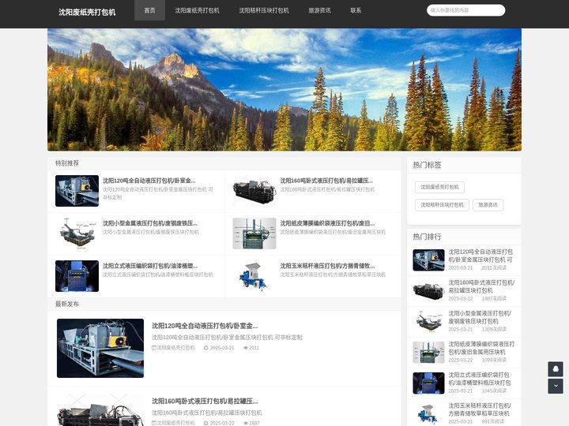The image size is (569, 426).
Task: Click the 最新发布 section heading
Action: coord(67,304)
